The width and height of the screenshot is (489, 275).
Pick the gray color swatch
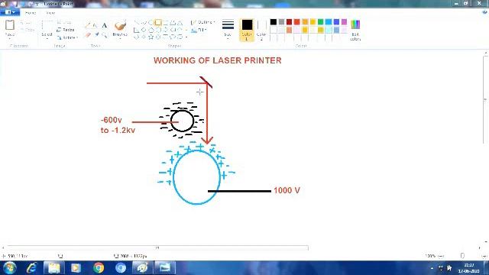pyautogui.click(x=281, y=22)
